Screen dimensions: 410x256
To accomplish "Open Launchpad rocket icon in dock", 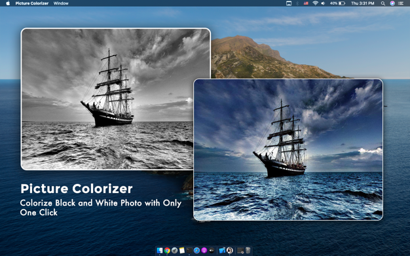I will click(x=174, y=250).
